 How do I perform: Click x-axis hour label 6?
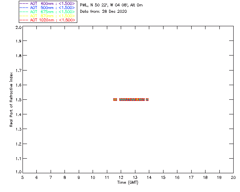tap(37, 177)
